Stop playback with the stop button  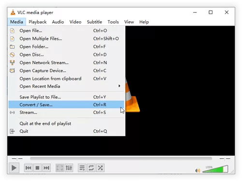point(37,168)
